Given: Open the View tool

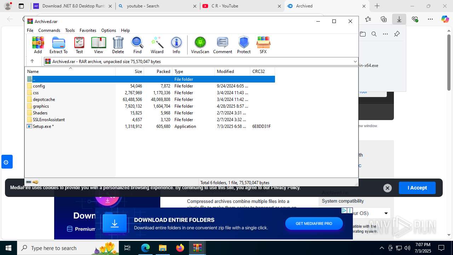Looking at the screenshot, I should tap(98, 45).
